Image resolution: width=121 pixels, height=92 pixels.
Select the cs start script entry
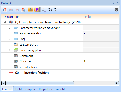[x=29, y=45]
